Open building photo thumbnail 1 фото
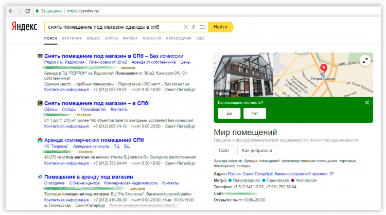Image resolution: width=386 pixels, height=215 pixels. pos(243,75)
